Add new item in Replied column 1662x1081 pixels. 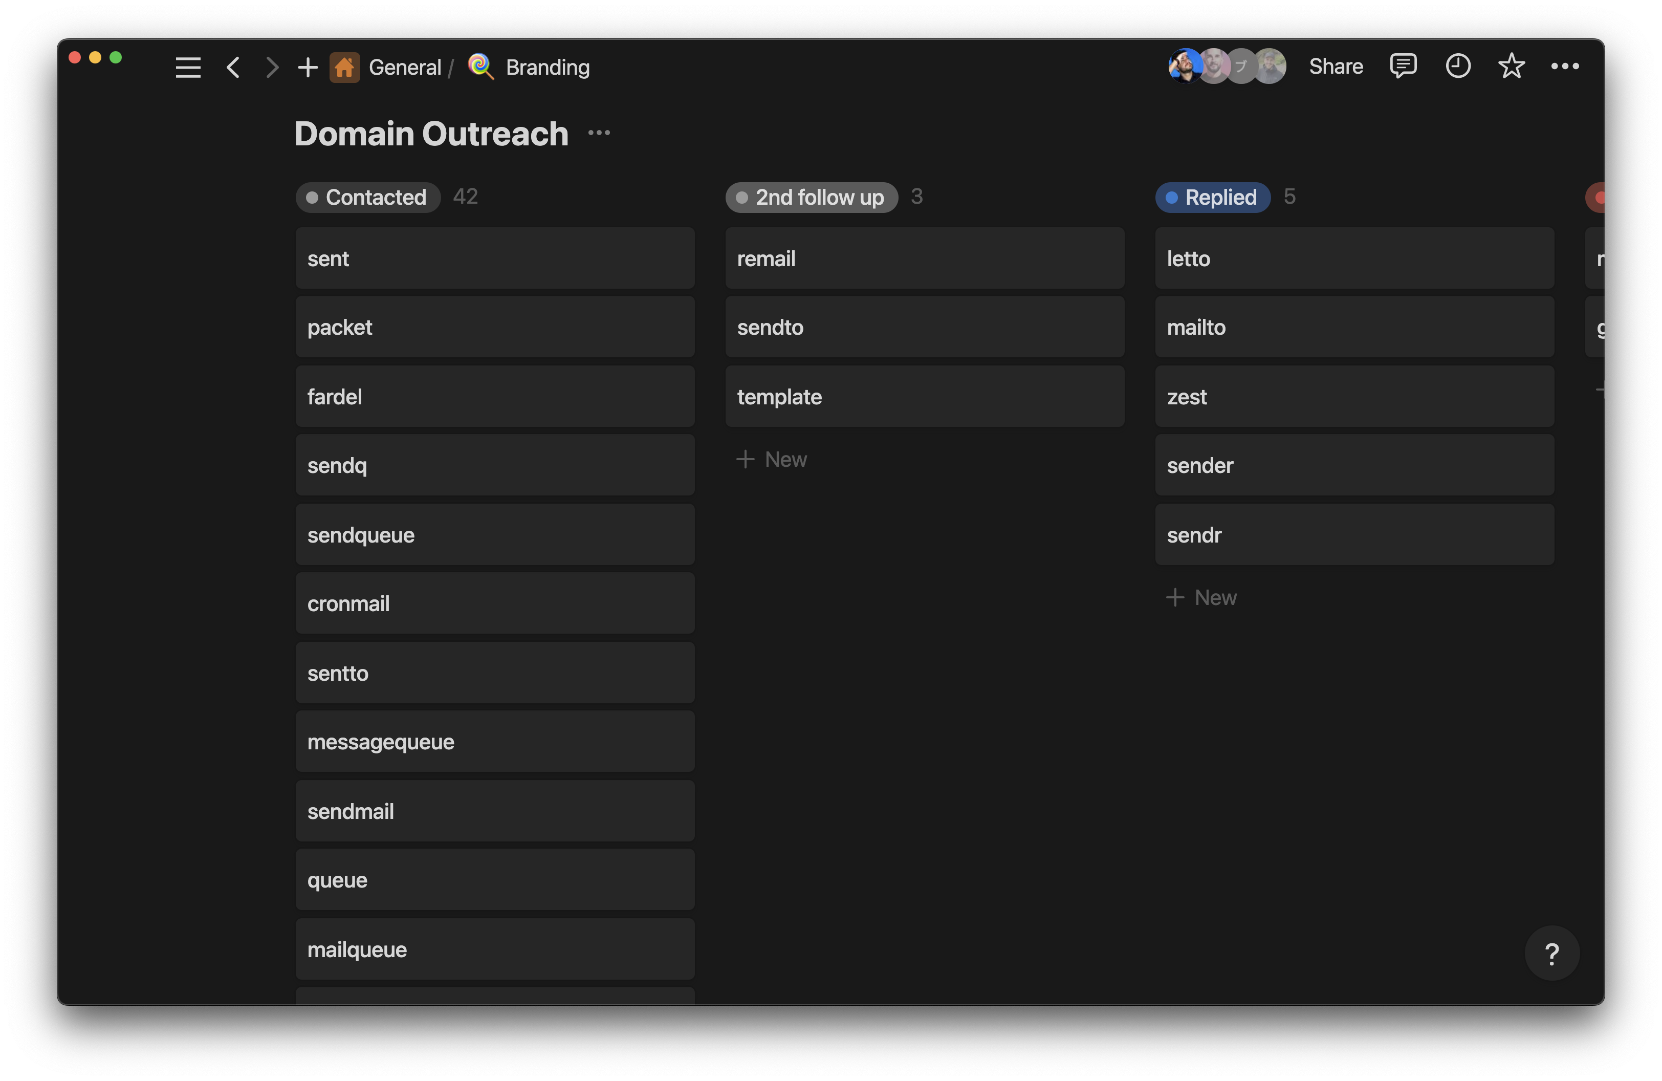click(x=1200, y=595)
